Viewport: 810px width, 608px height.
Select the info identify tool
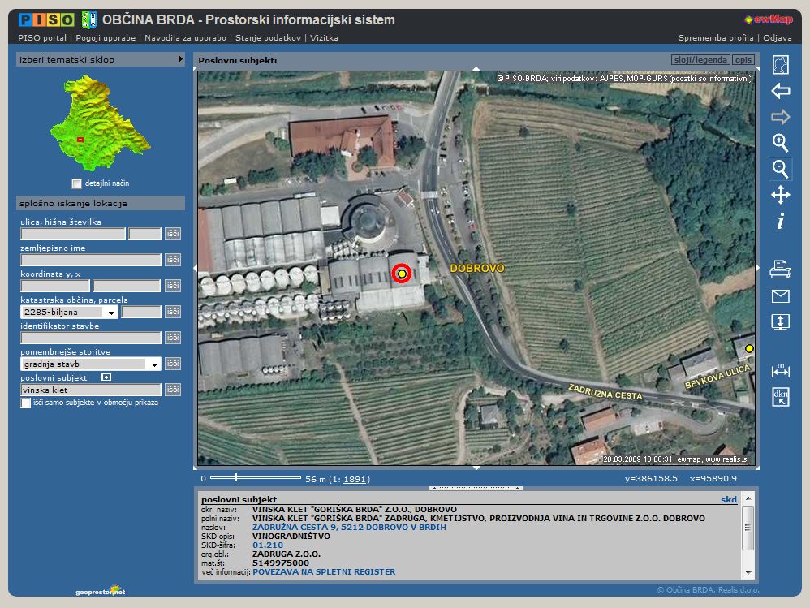coord(780,221)
